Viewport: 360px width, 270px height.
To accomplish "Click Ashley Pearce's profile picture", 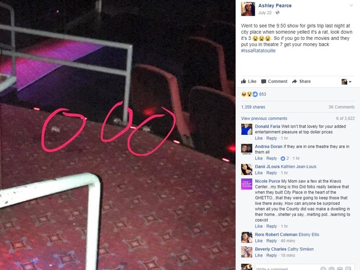I will (x=248, y=9).
